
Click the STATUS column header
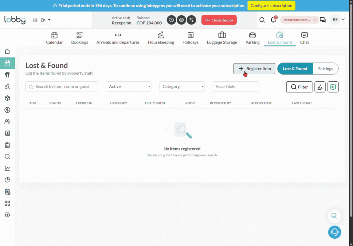click(55, 103)
